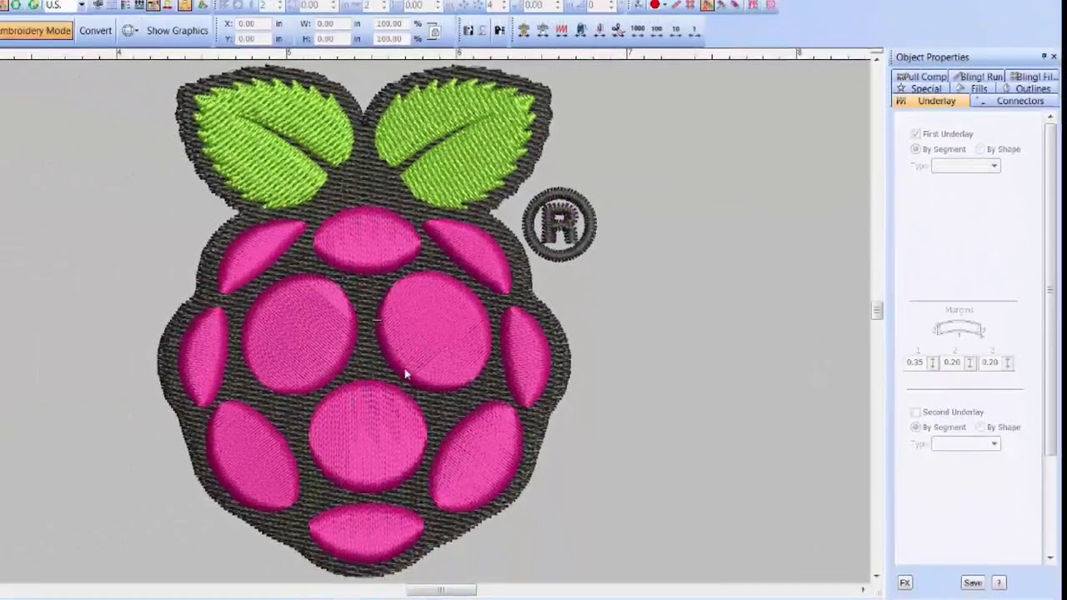Click the canvas vertical scrollbar handle
Image resolution: width=1067 pixels, height=600 pixels.
tap(876, 311)
